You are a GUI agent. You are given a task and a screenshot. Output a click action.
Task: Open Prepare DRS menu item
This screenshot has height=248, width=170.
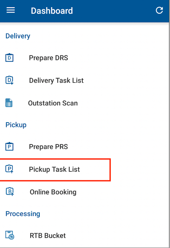pos(48,58)
